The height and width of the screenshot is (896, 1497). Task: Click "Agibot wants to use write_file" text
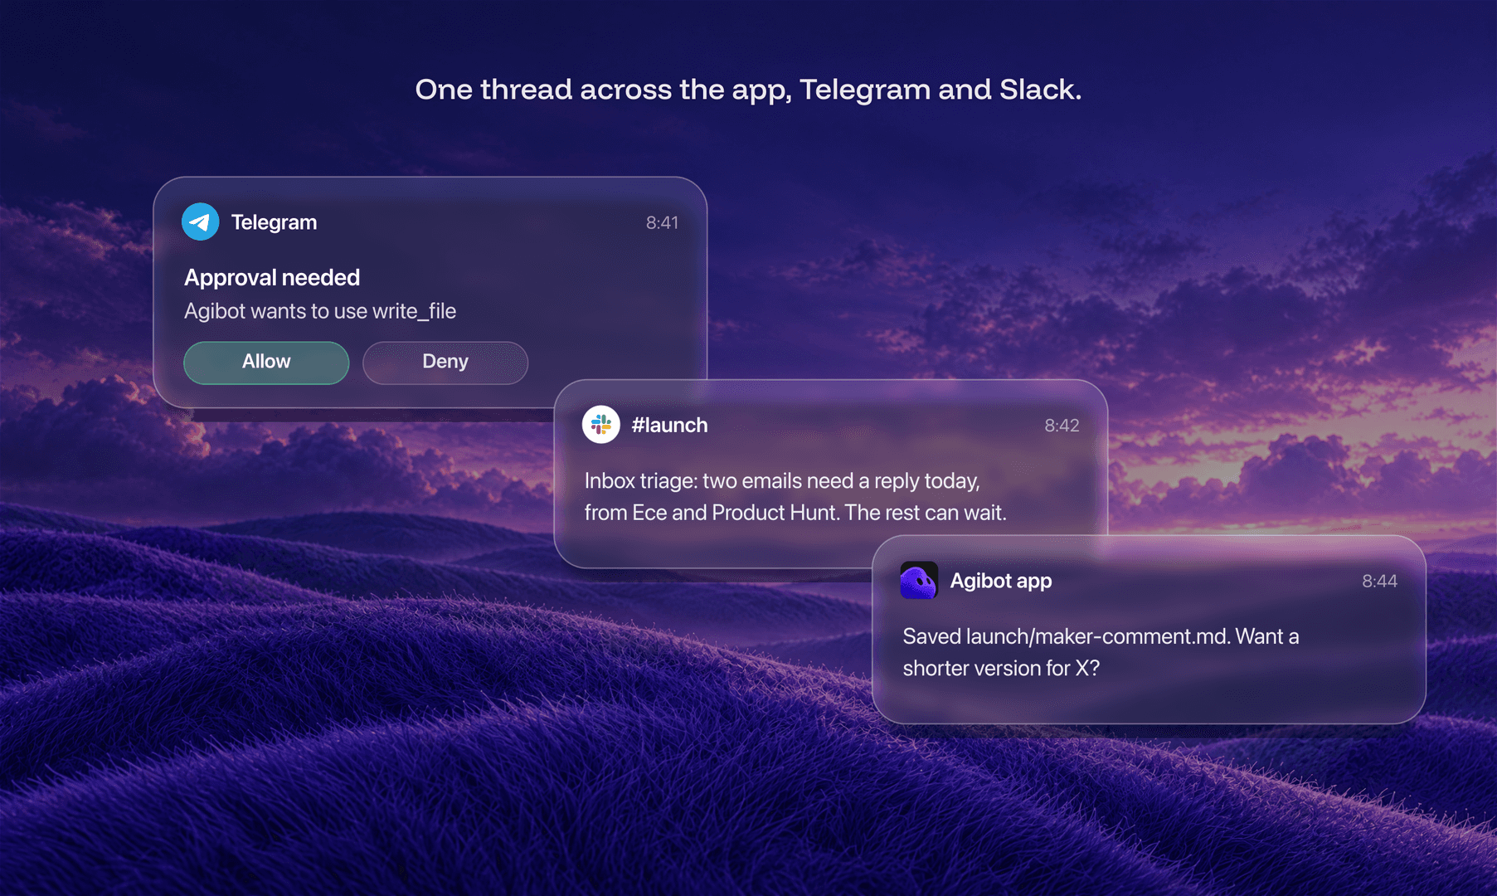[320, 311]
